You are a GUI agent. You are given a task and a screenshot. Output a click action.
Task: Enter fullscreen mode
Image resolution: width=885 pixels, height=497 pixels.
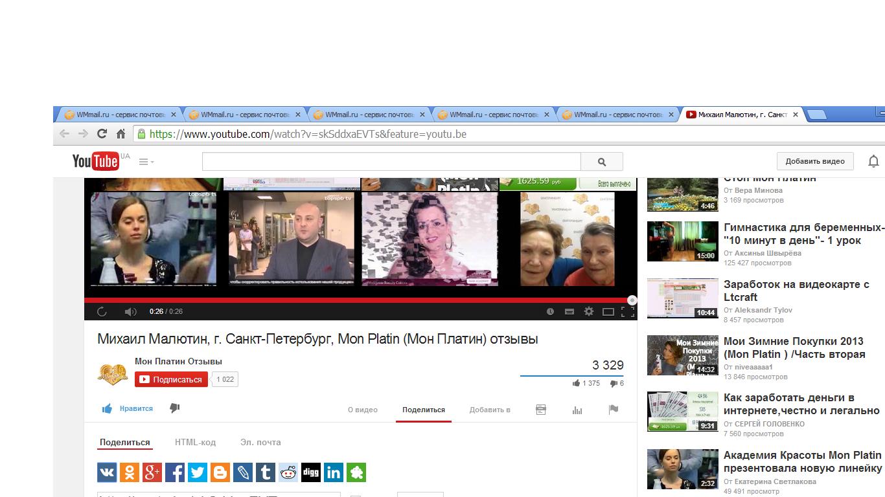pyautogui.click(x=627, y=311)
